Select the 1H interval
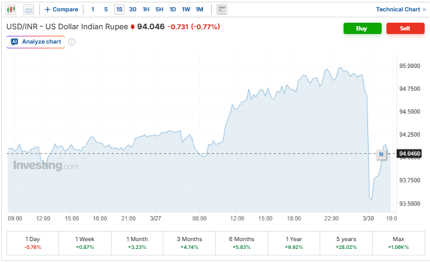Viewport: 430px width, 262px height. pyautogui.click(x=146, y=10)
